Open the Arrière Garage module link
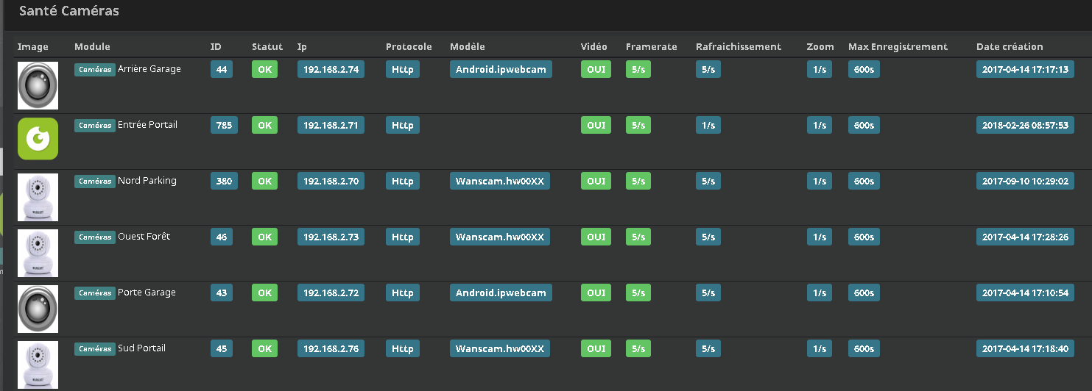Image resolution: width=1092 pixels, height=391 pixels. coord(149,69)
